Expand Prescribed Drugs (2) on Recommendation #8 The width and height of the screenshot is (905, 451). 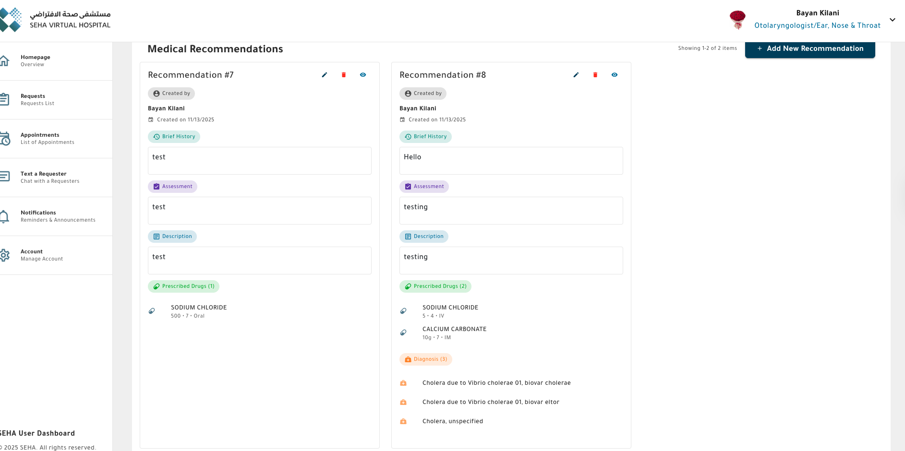[x=435, y=286]
